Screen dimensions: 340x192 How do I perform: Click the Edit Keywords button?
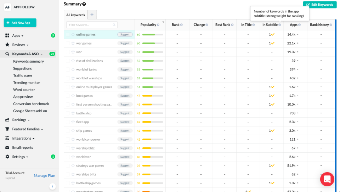[319, 5]
